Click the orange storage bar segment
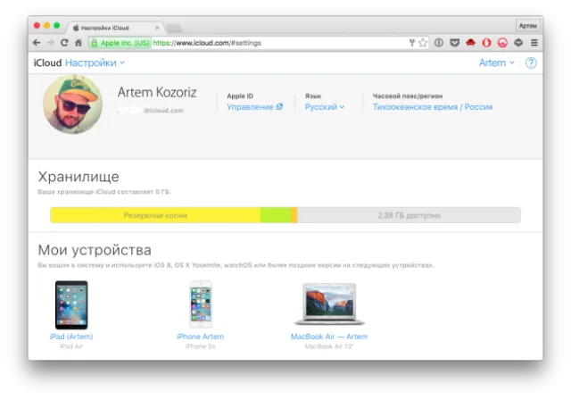Screen dimensions: 571x400 point(294,215)
